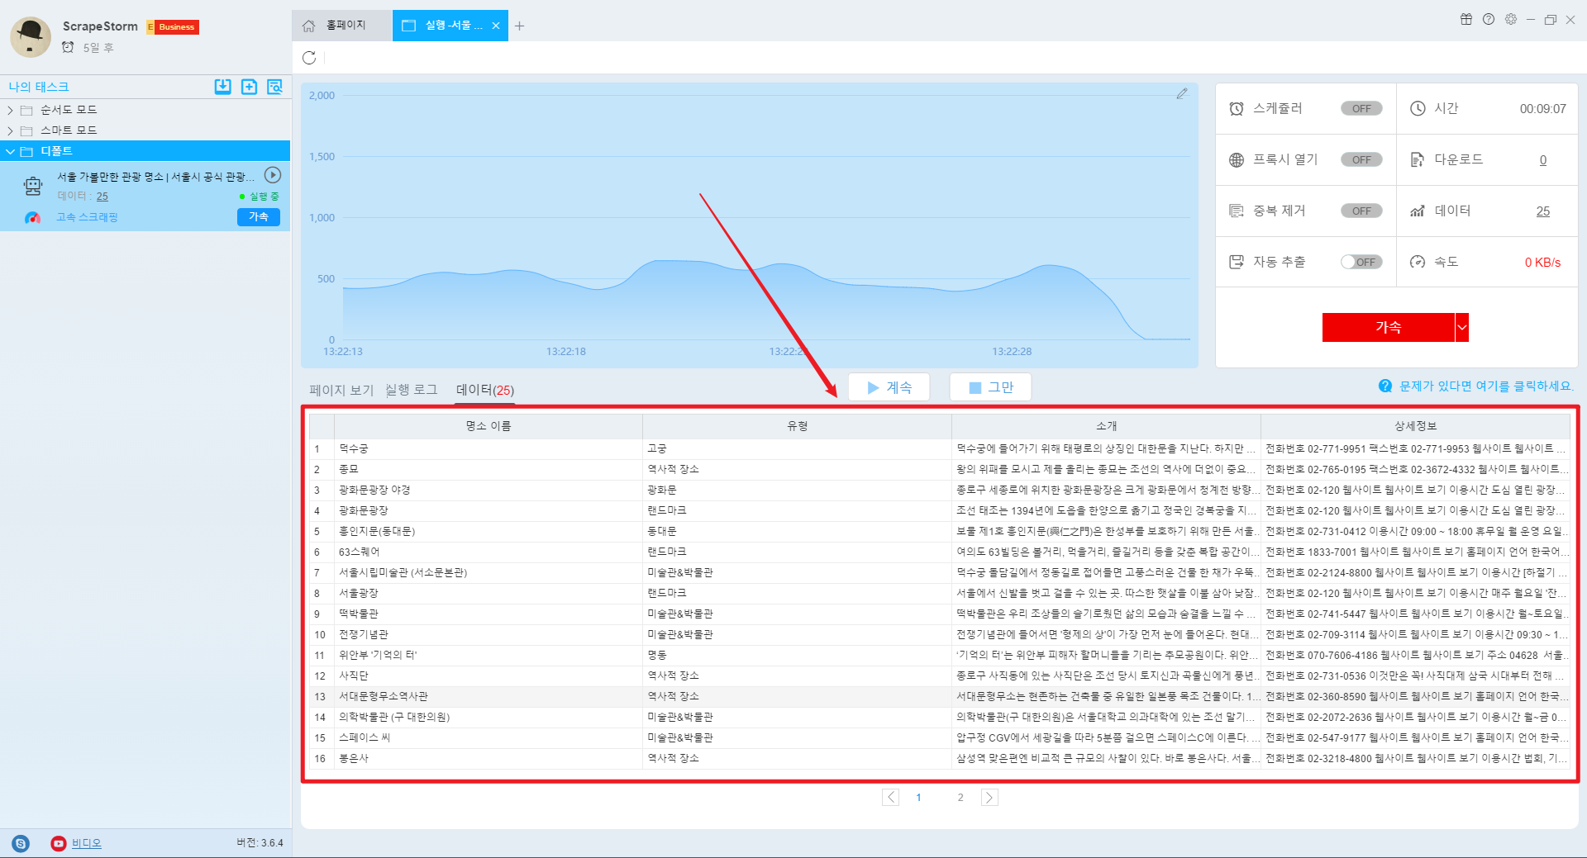Click the user avatar with the hat
The height and width of the screenshot is (858, 1587).
click(x=31, y=36)
